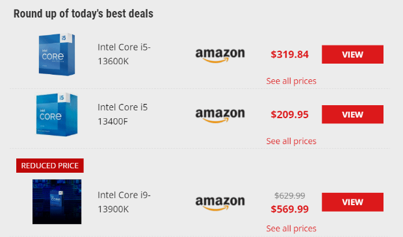The image size is (403, 237).
Task: See all prices for Core i5-13600K
Action: coord(291,81)
